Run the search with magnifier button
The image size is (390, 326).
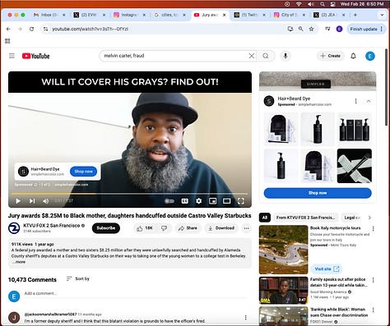tap(266, 56)
